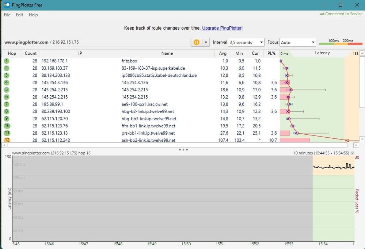Click IP address 195.89.99.1
The width and height of the screenshot is (365, 249).
click(52, 104)
